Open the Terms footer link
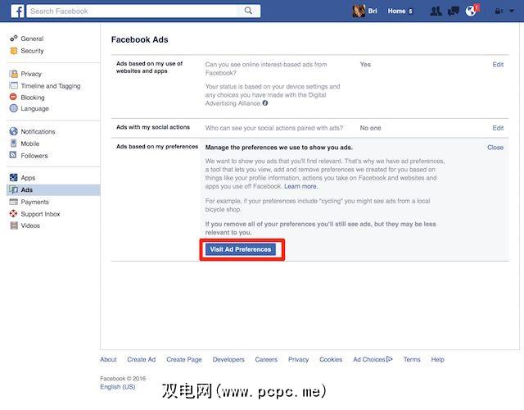 click(411, 359)
